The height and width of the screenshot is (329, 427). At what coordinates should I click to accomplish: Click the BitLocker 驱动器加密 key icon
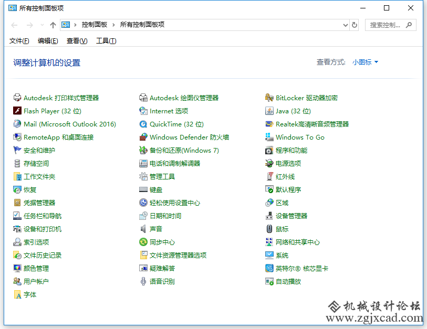tap(269, 98)
